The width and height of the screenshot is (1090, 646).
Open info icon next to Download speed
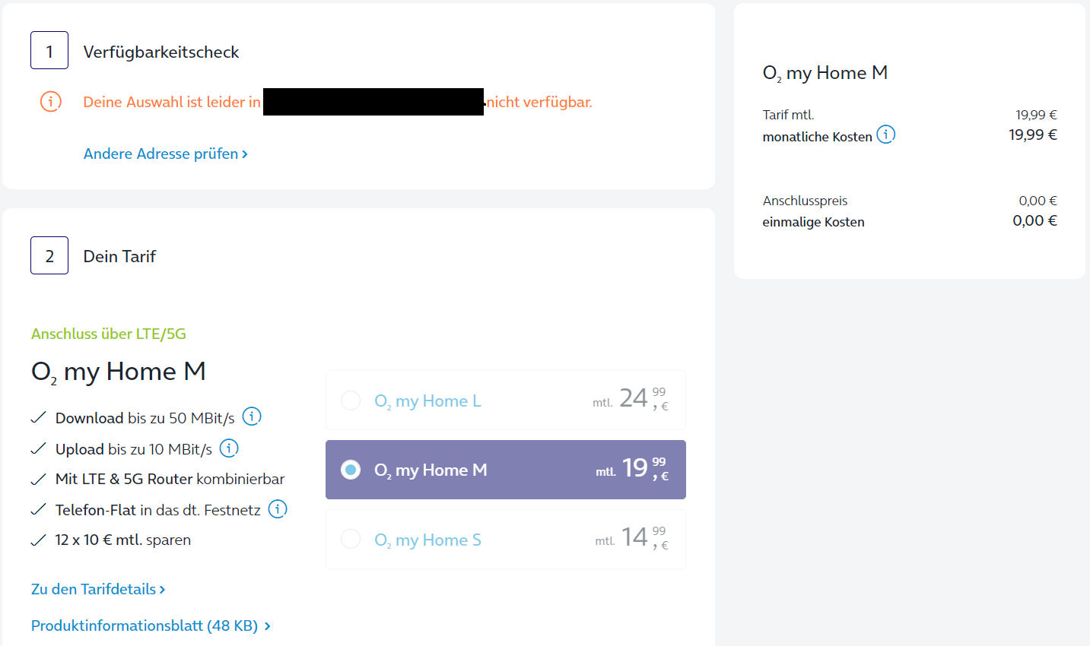pyautogui.click(x=252, y=416)
